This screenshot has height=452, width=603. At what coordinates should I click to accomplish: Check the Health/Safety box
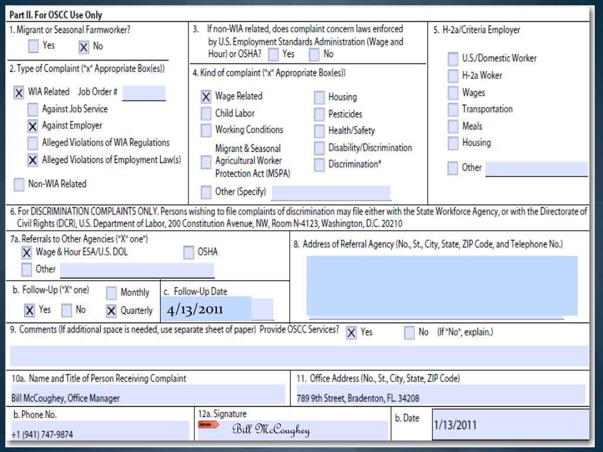click(319, 131)
